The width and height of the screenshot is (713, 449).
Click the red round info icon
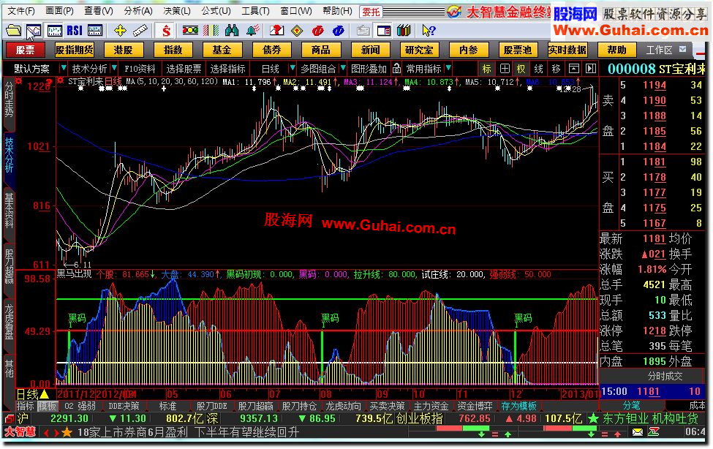(x=318, y=31)
